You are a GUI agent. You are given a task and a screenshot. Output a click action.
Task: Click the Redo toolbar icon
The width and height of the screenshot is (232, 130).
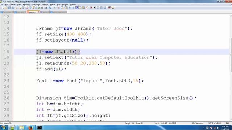click(x=42, y=8)
